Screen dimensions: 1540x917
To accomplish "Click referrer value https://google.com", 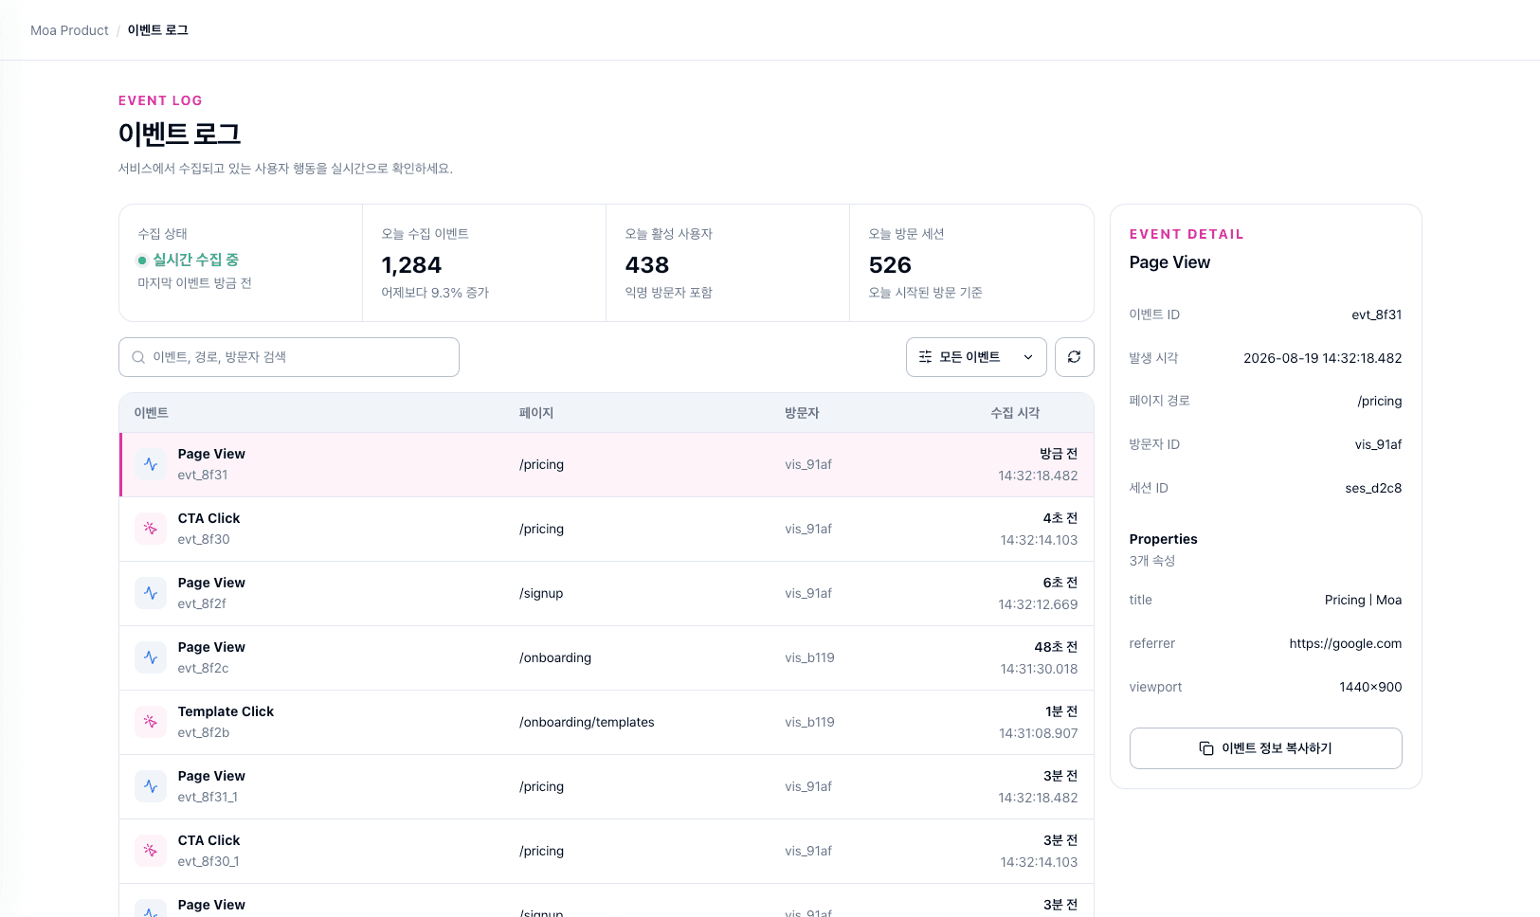I will coord(1346,643).
